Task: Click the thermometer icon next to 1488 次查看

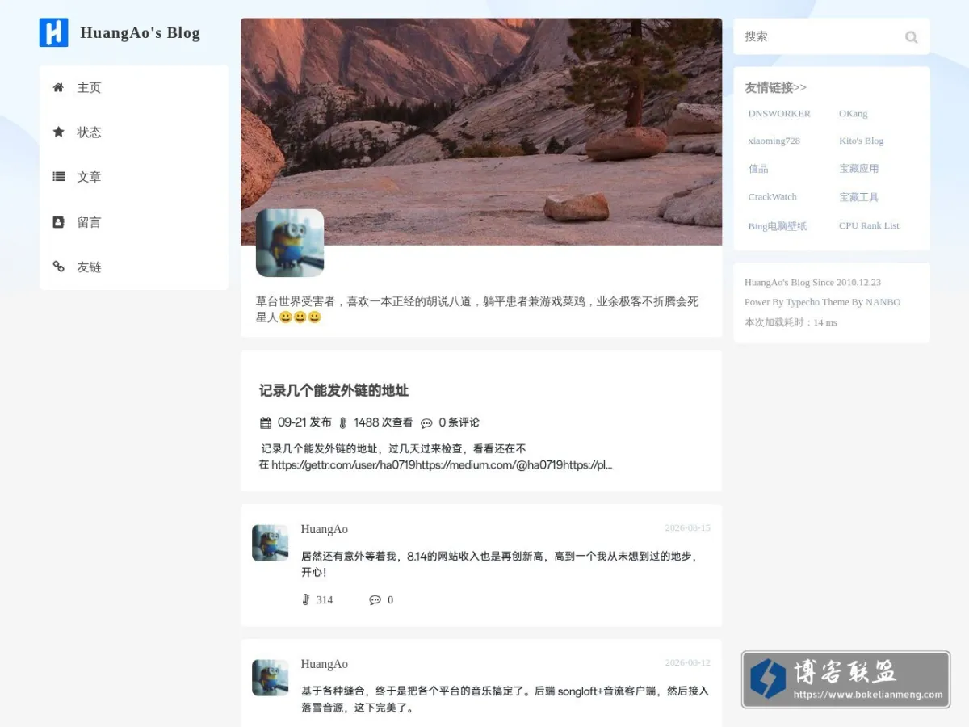Action: click(x=343, y=422)
